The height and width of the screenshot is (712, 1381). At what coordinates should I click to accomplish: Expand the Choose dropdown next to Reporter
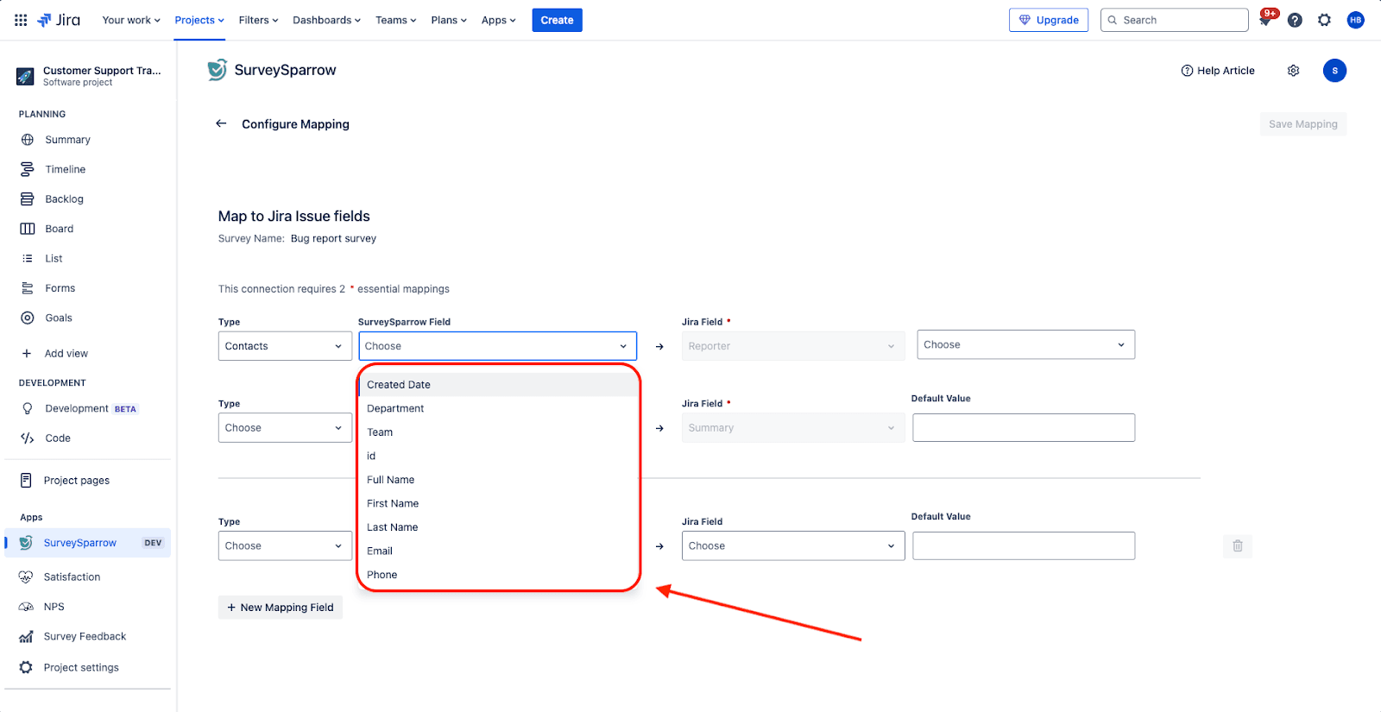(1025, 344)
